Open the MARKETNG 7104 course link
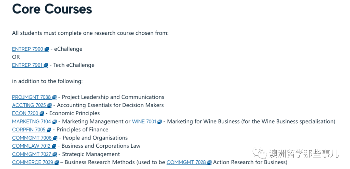The image size is (350, 169). pos(31,122)
